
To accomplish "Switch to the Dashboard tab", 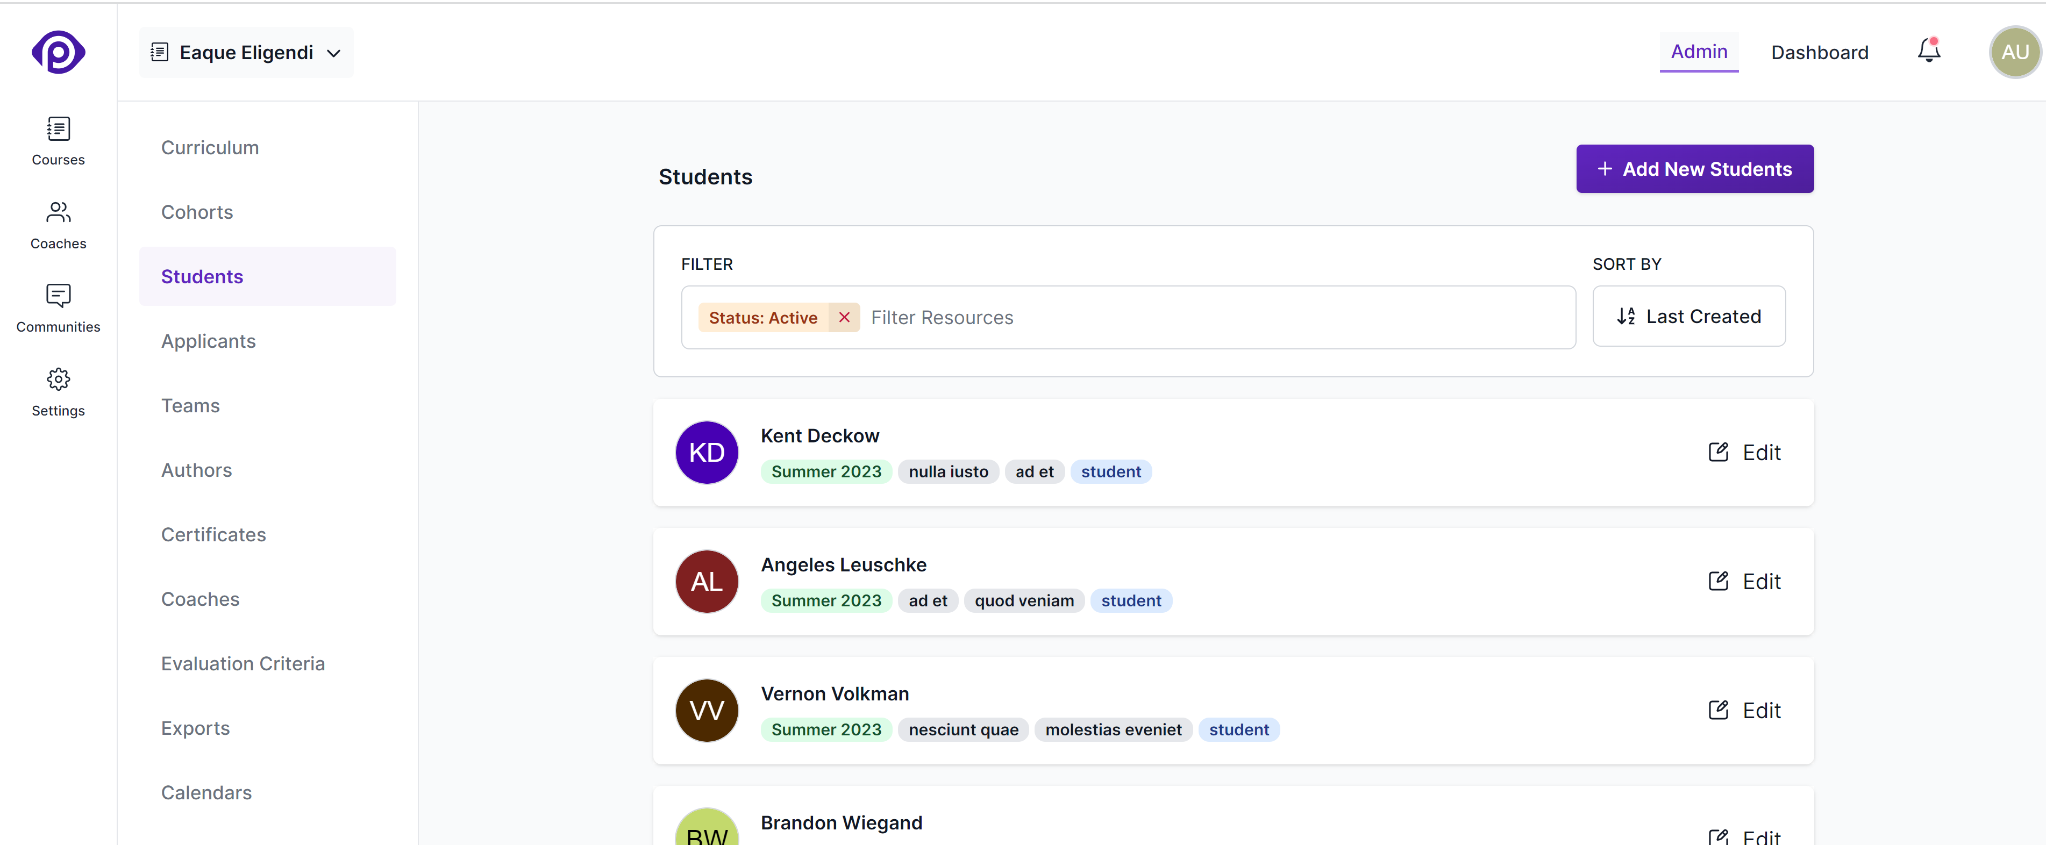I will (x=1820, y=52).
